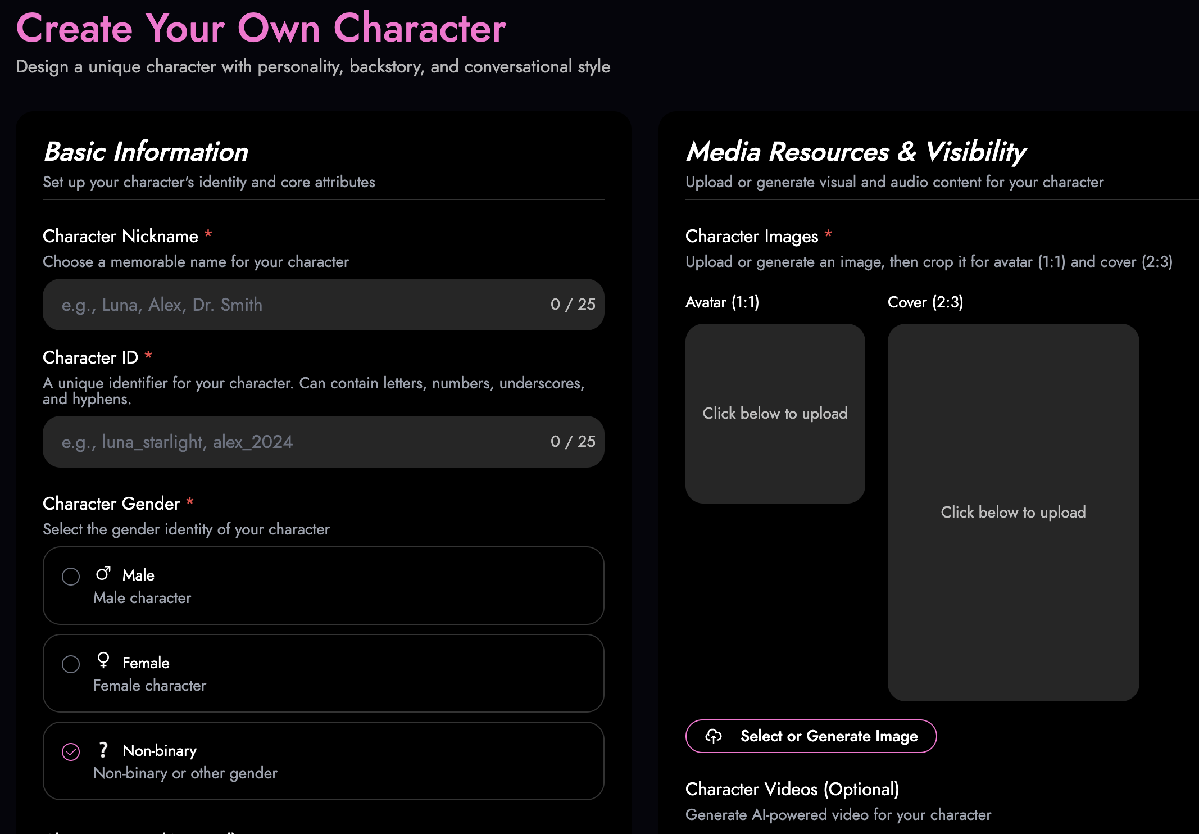Select the Female radio button
1199x834 pixels.
(x=71, y=664)
